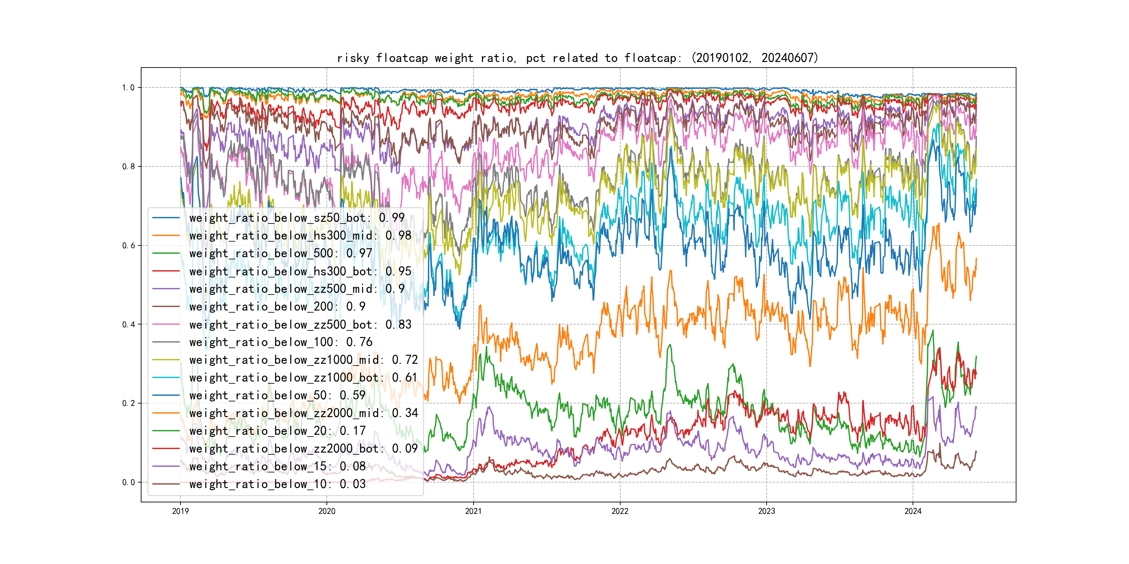Click the pink weight_ratio_below_zz500_bot legend line

[166, 324]
